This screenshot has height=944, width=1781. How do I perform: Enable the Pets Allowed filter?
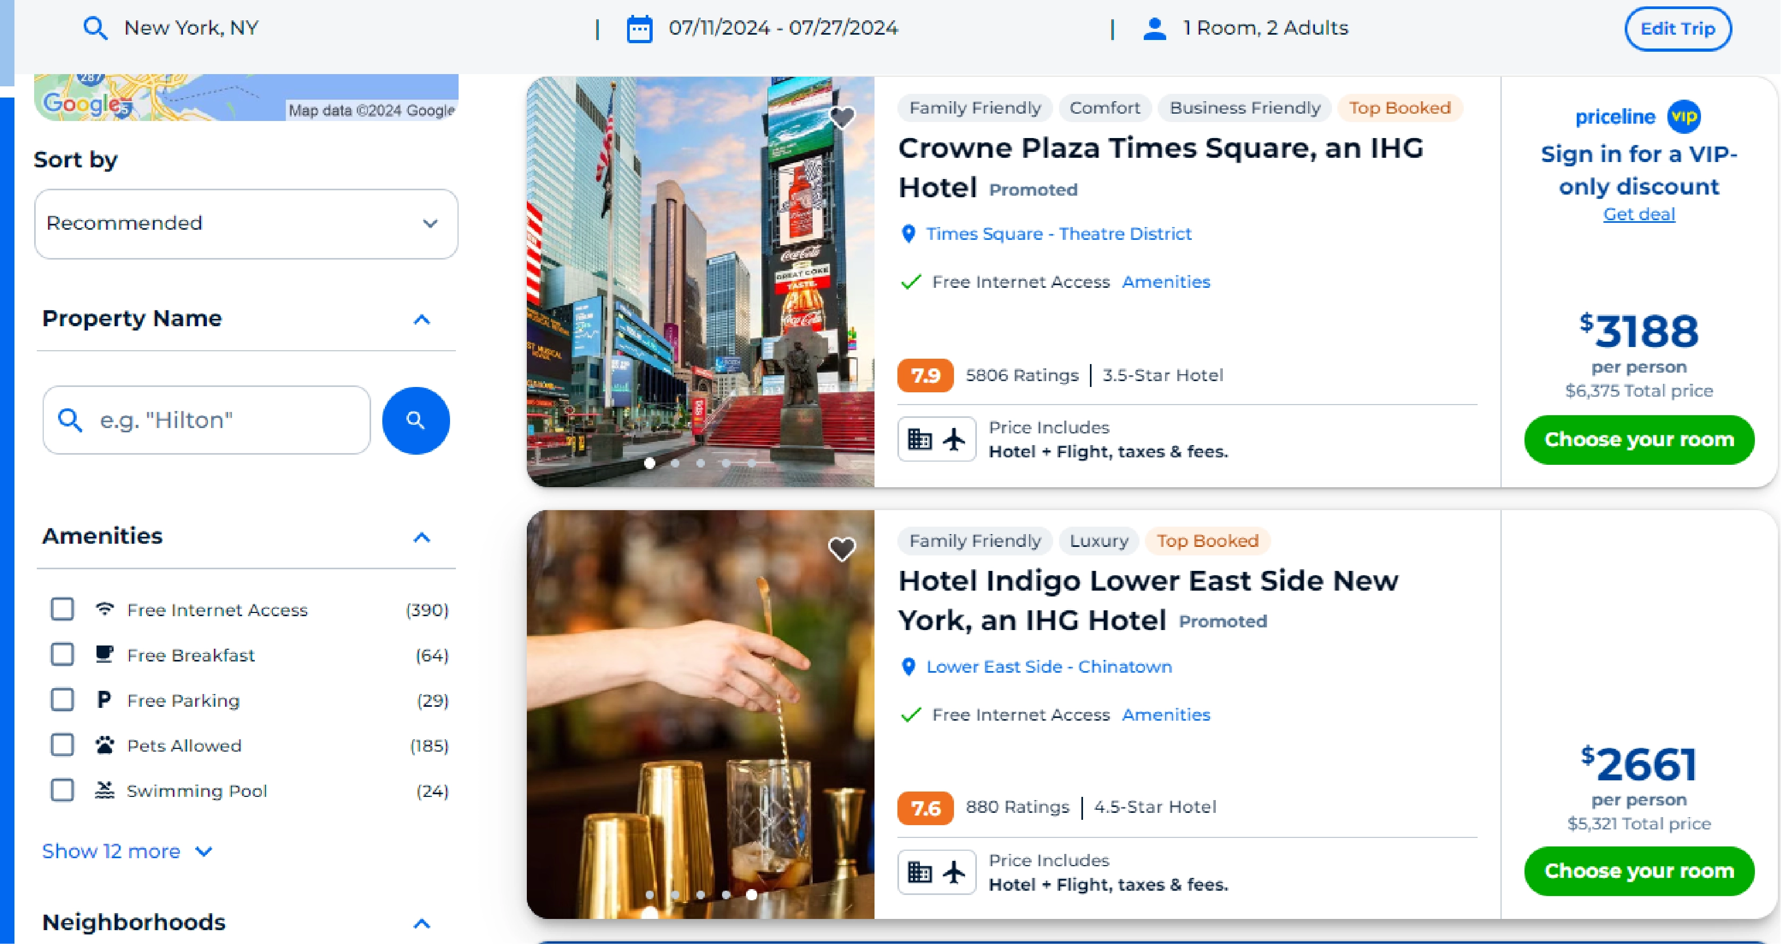(61, 744)
